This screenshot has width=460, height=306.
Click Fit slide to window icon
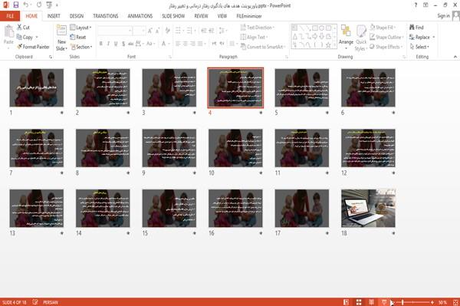(x=455, y=302)
